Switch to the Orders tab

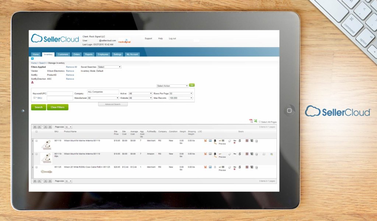click(77, 54)
